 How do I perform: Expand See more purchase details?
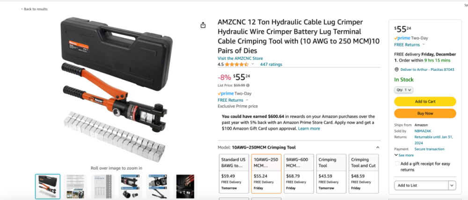[x=404, y=155]
